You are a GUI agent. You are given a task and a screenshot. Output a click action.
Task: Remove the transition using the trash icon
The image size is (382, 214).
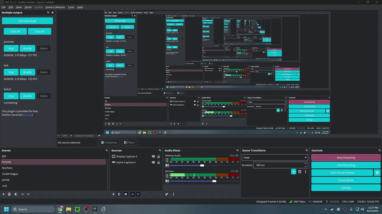coord(300,171)
